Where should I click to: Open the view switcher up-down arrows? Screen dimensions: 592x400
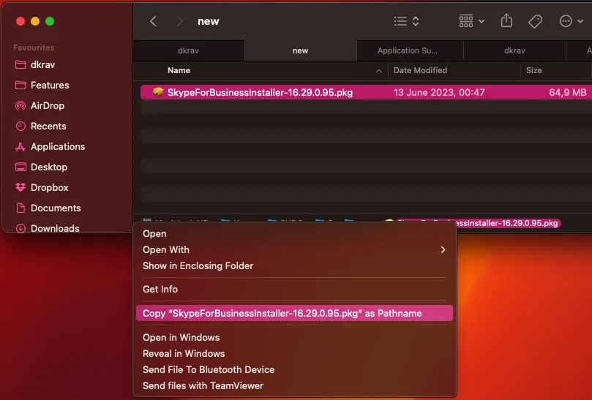coord(416,21)
